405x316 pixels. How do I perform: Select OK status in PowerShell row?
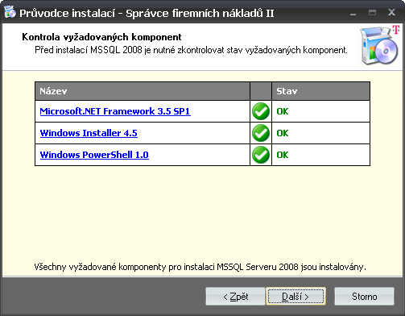[283, 155]
